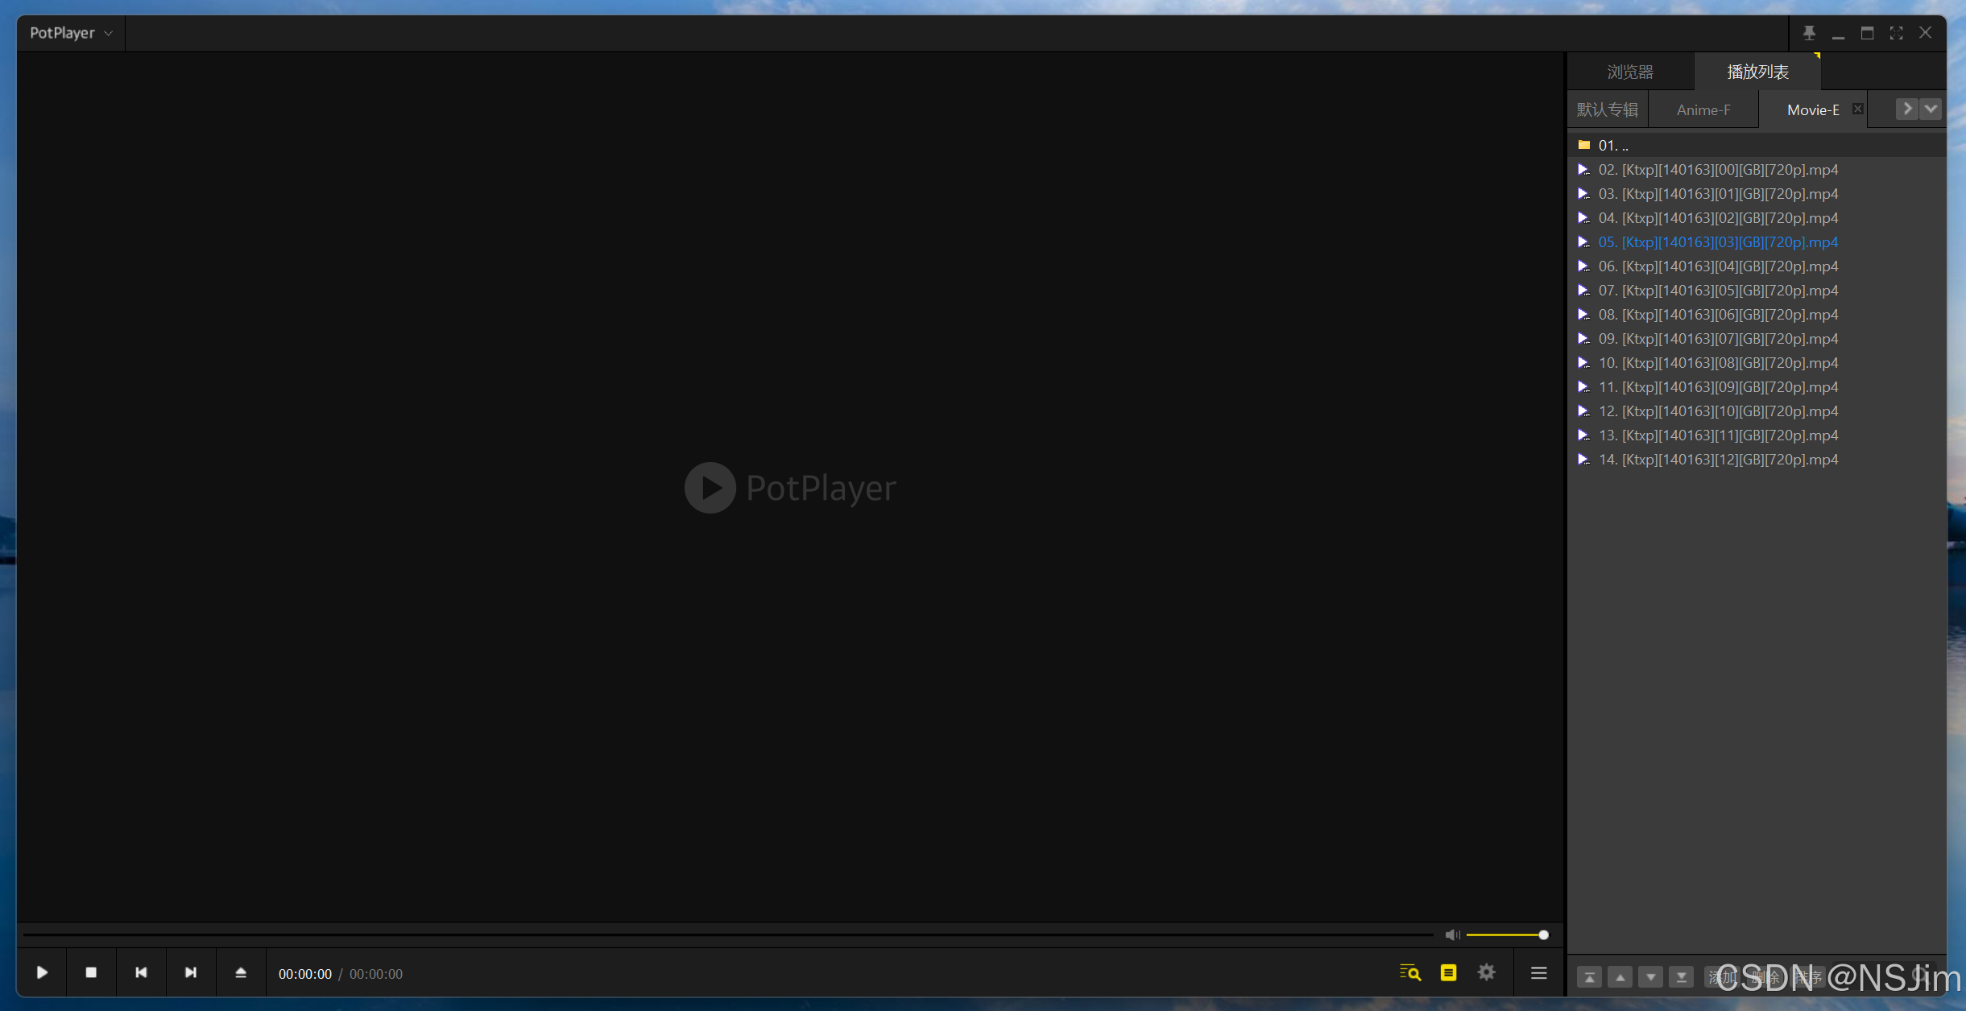The image size is (1966, 1011).
Task: Select the Anime-F playlist tab
Action: pyautogui.click(x=1703, y=109)
